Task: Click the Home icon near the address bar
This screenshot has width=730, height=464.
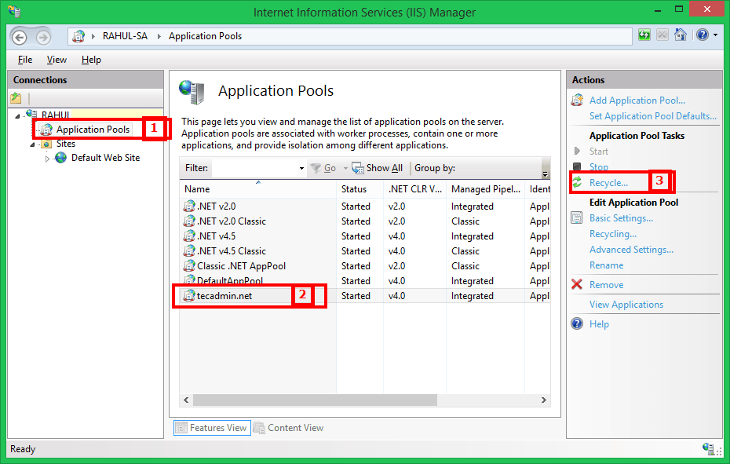Action: click(x=680, y=35)
